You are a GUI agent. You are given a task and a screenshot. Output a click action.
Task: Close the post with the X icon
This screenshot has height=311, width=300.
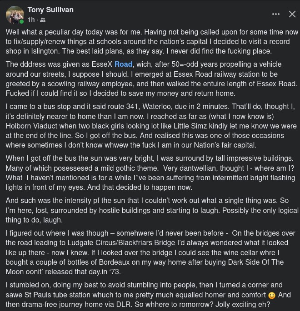point(292,14)
